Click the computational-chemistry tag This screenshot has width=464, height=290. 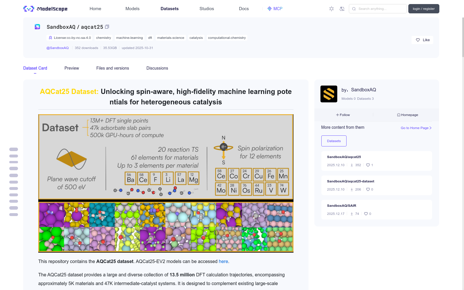[x=227, y=38]
